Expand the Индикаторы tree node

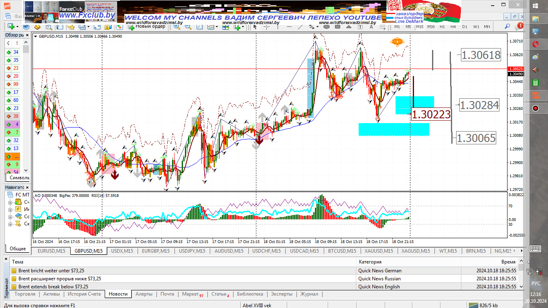click(x=10, y=209)
